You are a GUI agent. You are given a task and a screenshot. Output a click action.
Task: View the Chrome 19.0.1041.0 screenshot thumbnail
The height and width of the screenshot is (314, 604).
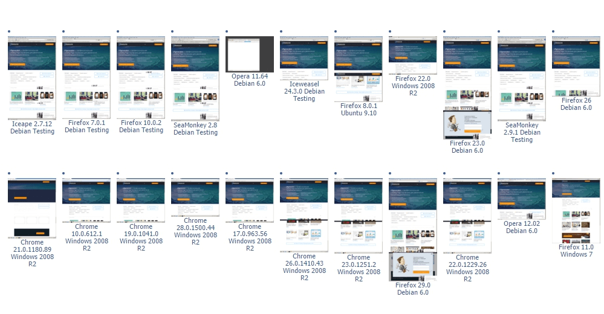click(x=141, y=201)
